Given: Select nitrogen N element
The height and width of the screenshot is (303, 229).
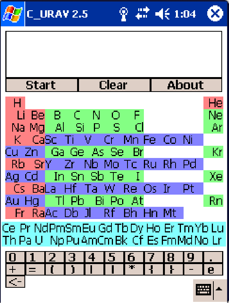Looking at the screenshot, I should pos(96,115).
